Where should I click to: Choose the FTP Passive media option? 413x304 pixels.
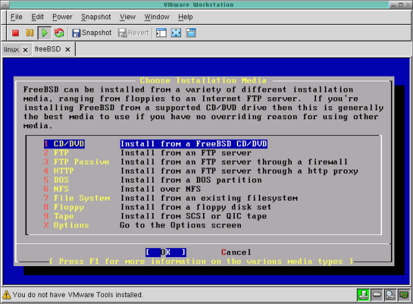[x=76, y=162]
